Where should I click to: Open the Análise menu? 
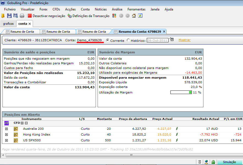pyautogui.click(x=117, y=9)
